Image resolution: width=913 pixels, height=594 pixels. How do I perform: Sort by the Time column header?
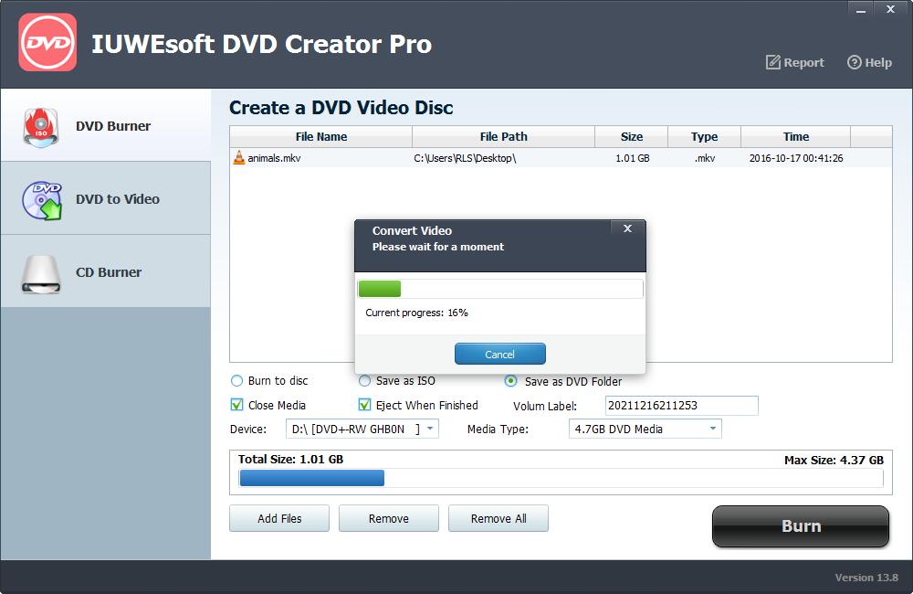click(796, 136)
